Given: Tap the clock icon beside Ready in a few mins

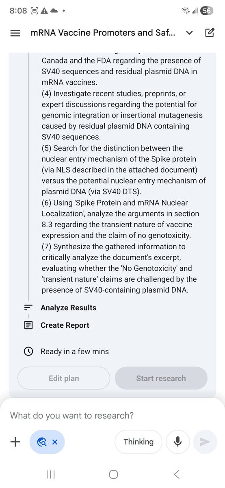Looking at the screenshot, I should [x=28, y=351].
